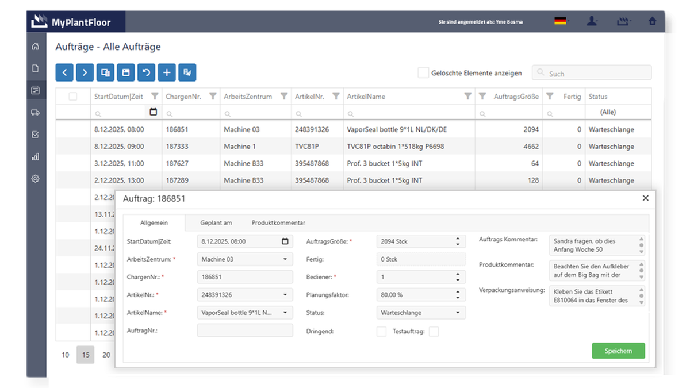This screenshot has width=690, height=388.
Task: Select page size 20
Action: (x=106, y=355)
